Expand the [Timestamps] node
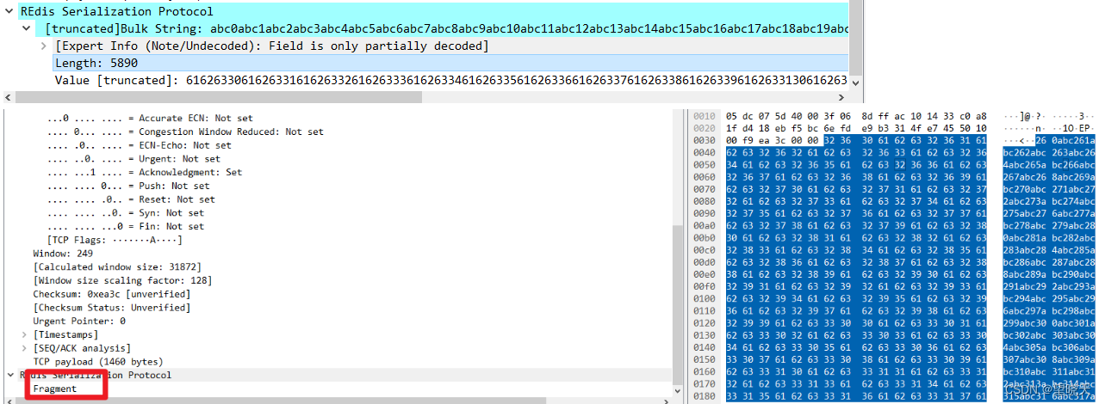Screen dimensions: 1105x404 [24, 334]
